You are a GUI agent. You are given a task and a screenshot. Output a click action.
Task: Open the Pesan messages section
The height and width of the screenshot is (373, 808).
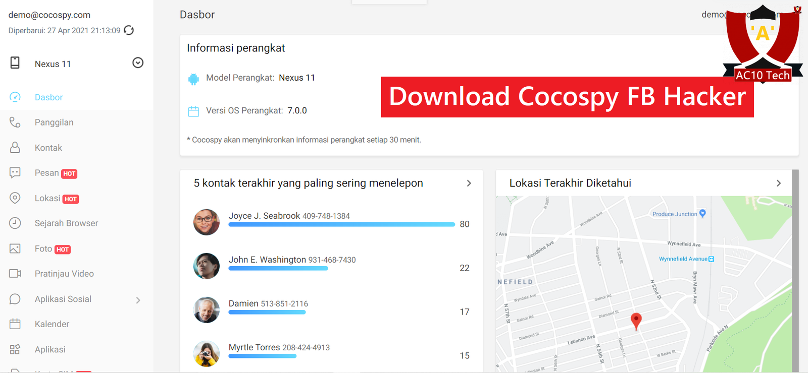46,173
